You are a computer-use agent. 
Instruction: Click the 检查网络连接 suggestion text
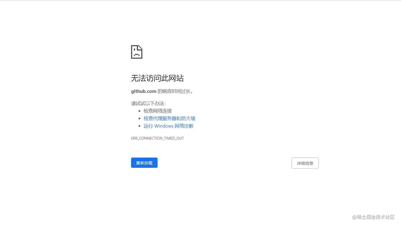tap(158, 111)
